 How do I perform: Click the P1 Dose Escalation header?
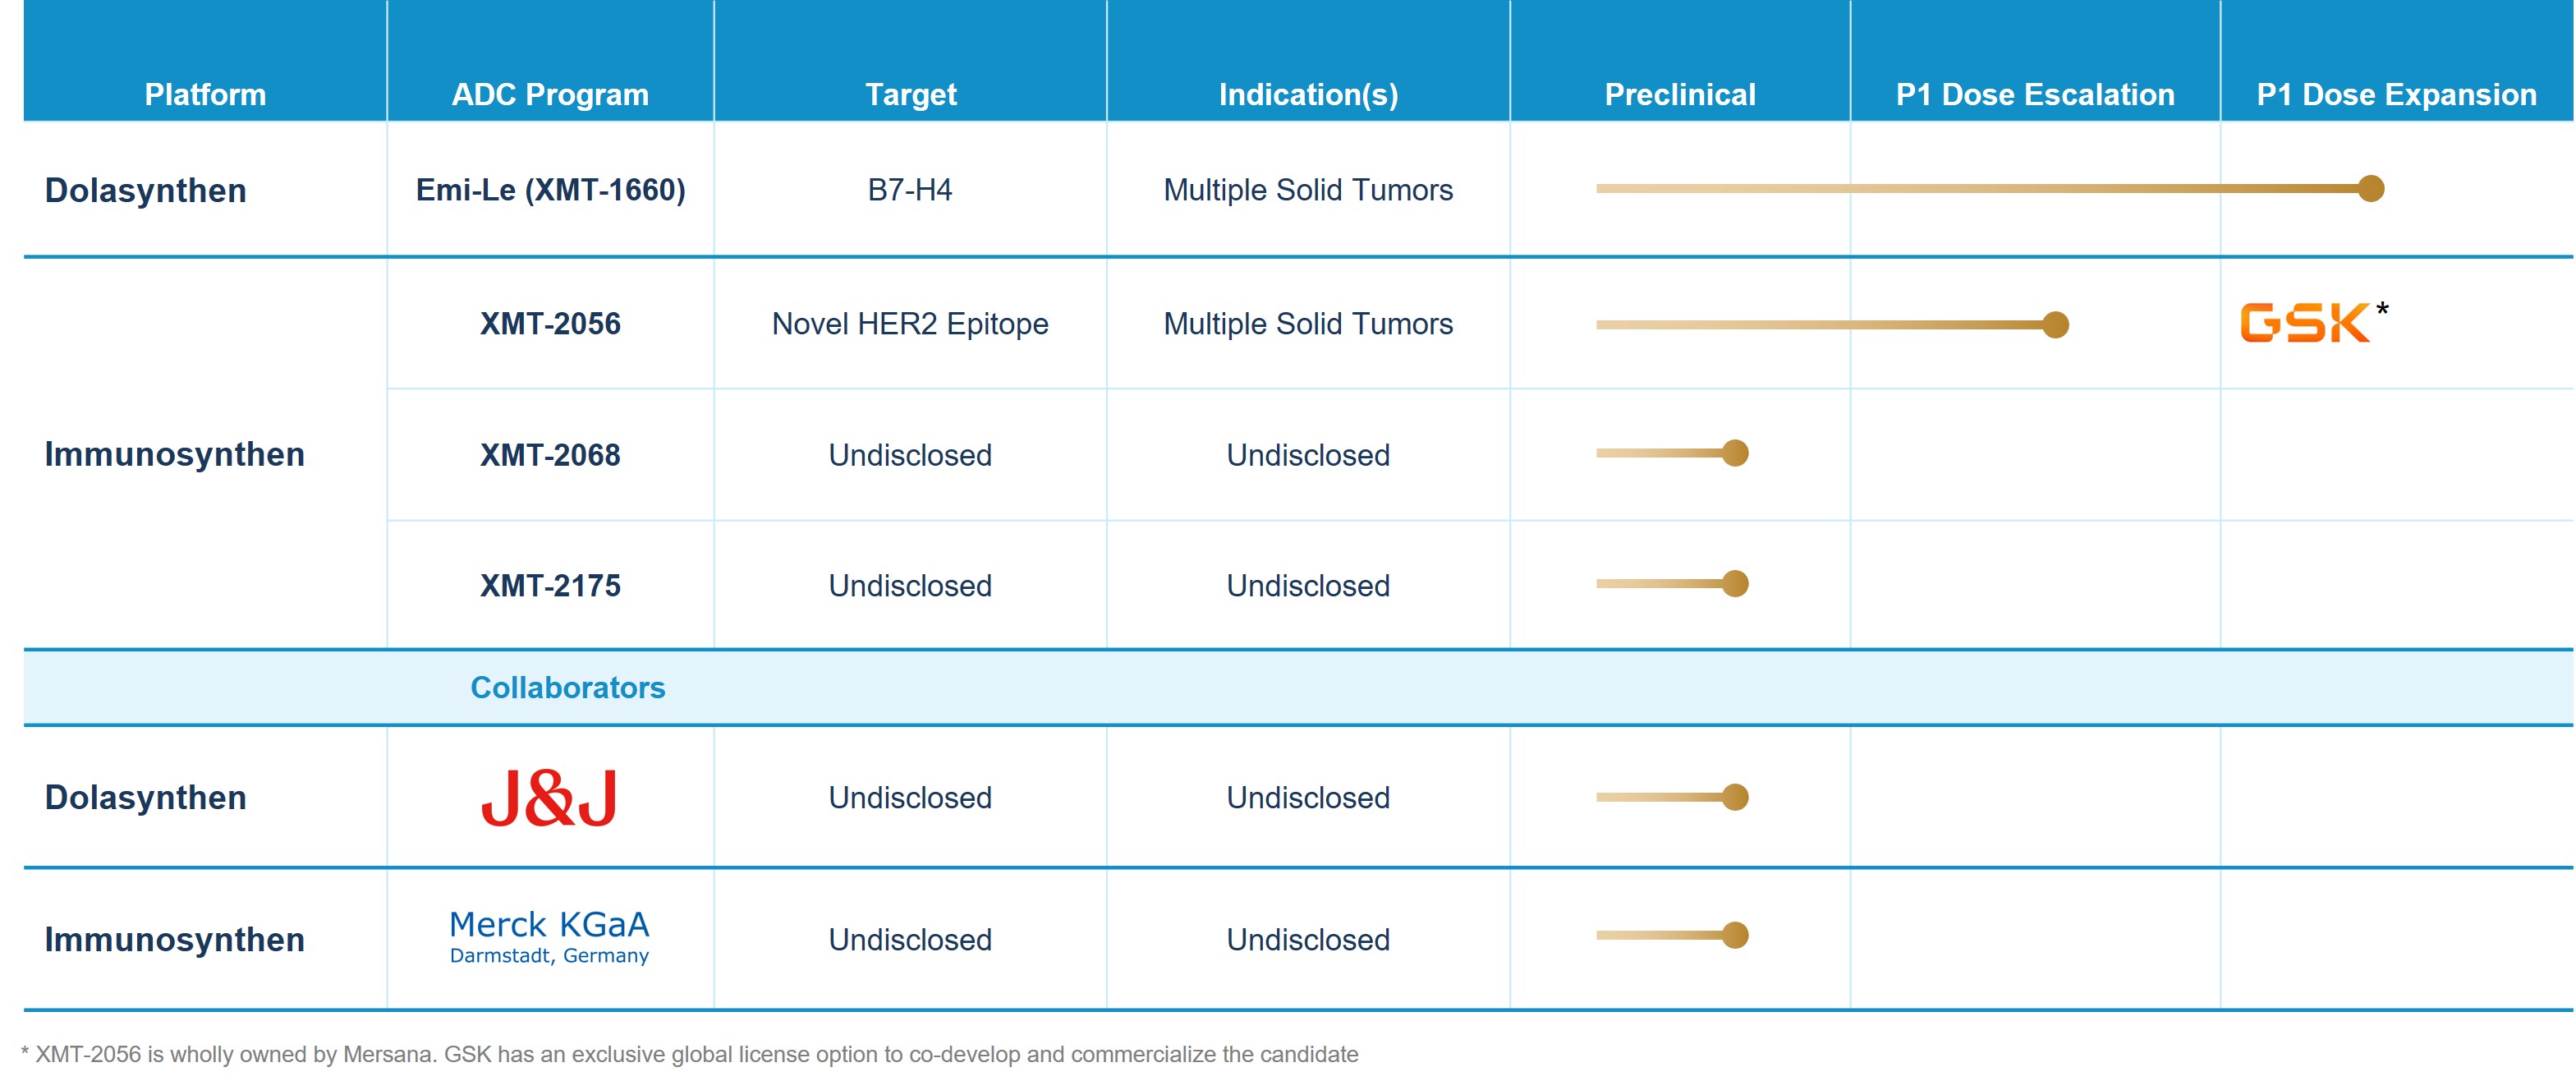pos(2034,94)
